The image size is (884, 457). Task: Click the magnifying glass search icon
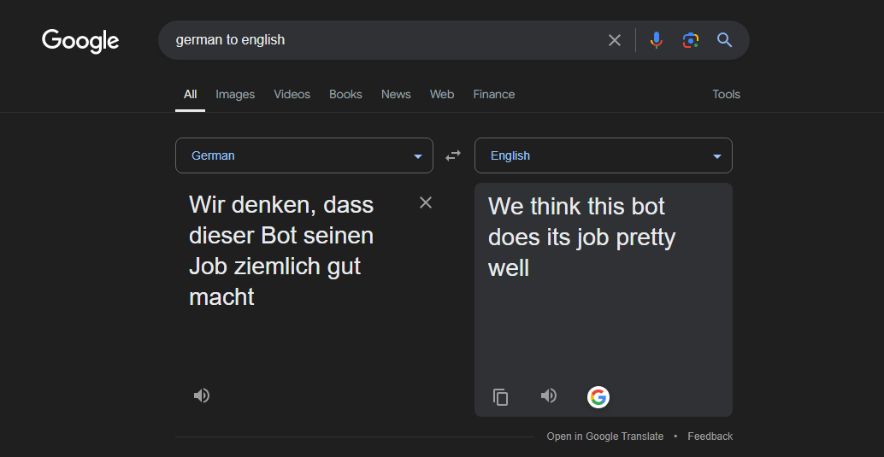click(x=725, y=40)
